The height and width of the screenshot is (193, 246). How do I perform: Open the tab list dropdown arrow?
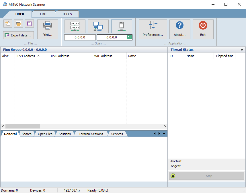pyautogui.click(x=164, y=134)
